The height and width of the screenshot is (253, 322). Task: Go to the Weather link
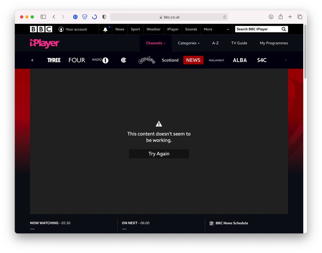[x=153, y=29]
